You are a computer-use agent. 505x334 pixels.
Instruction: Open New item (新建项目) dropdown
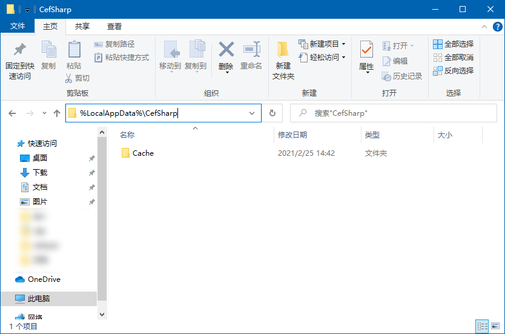(x=322, y=44)
